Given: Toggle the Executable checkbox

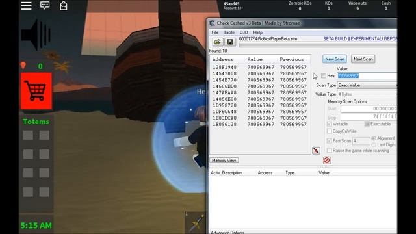Looking at the screenshot, I should click(x=367, y=124).
